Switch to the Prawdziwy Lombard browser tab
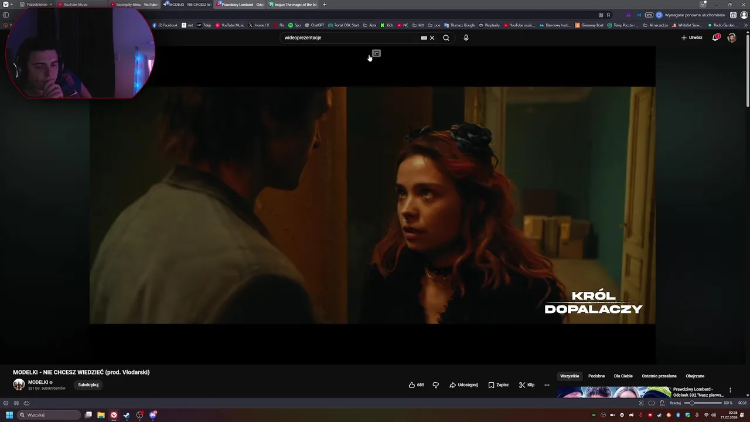750x422 pixels. (240, 5)
